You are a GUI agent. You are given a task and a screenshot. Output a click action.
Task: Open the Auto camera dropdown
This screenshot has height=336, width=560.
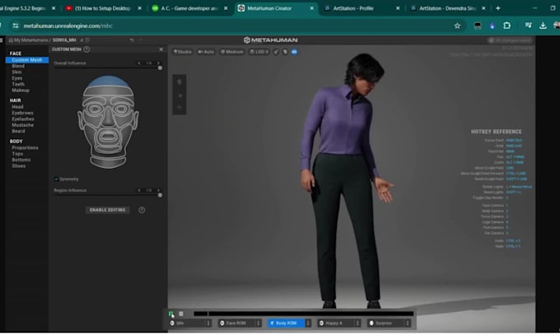(206, 52)
